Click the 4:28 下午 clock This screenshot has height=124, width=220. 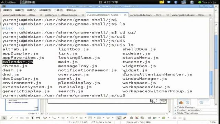(109, 2)
